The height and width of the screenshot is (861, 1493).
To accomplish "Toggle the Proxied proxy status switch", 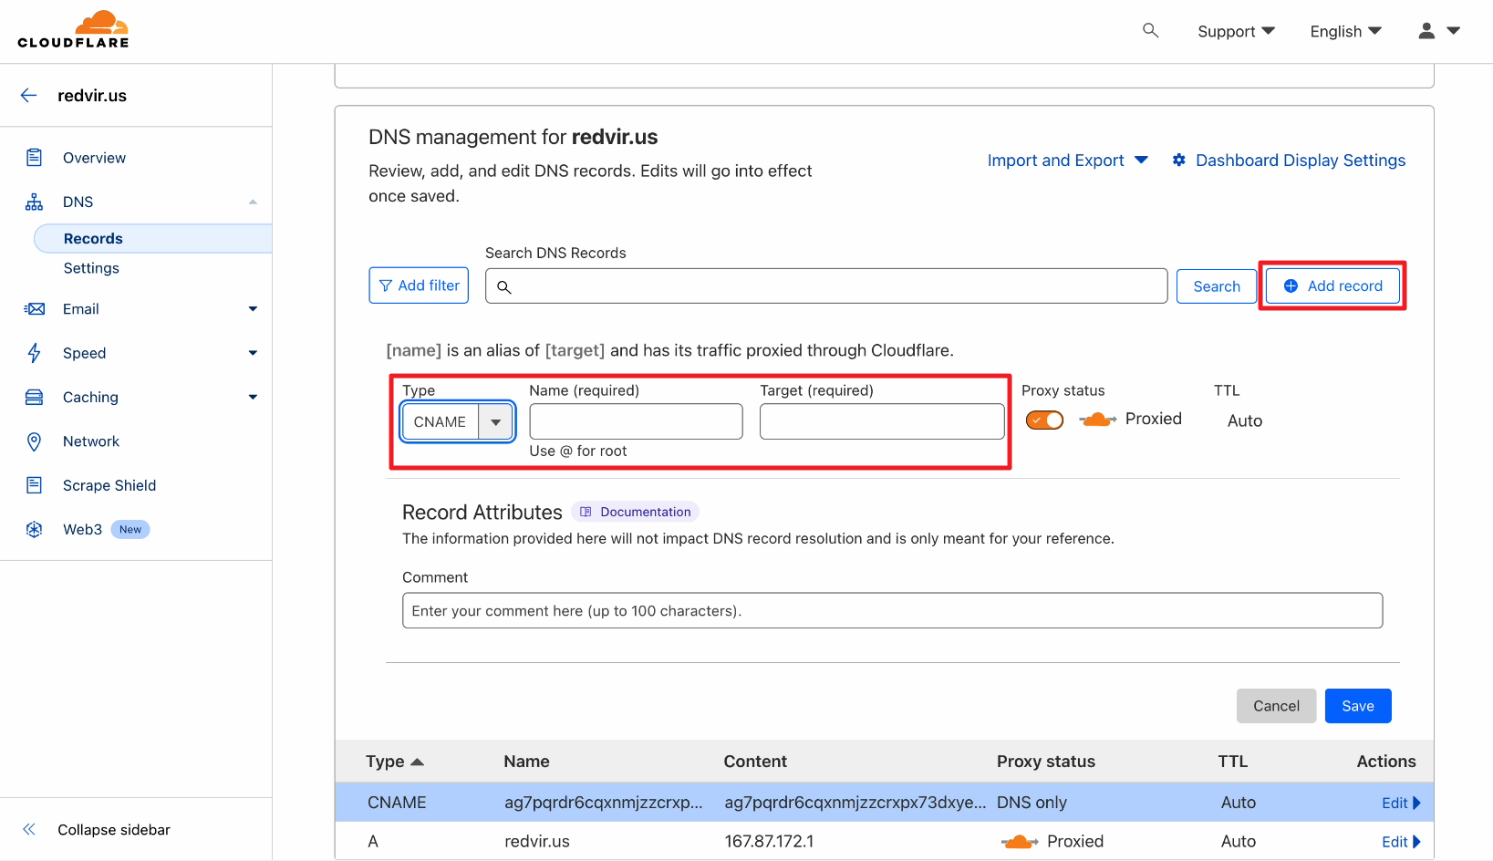I will coord(1044,420).
